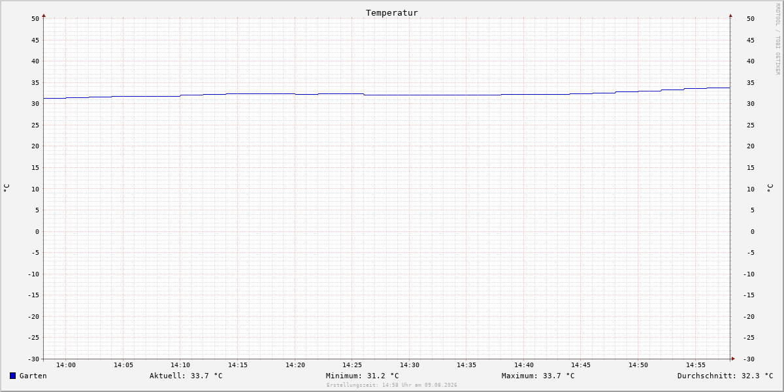Click the RRDTOOL / TOBI OETIKER watermark

[x=777, y=39]
